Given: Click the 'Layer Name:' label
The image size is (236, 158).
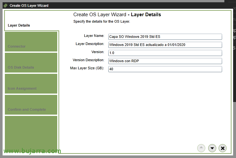Looking at the screenshot, I should click(94, 36).
